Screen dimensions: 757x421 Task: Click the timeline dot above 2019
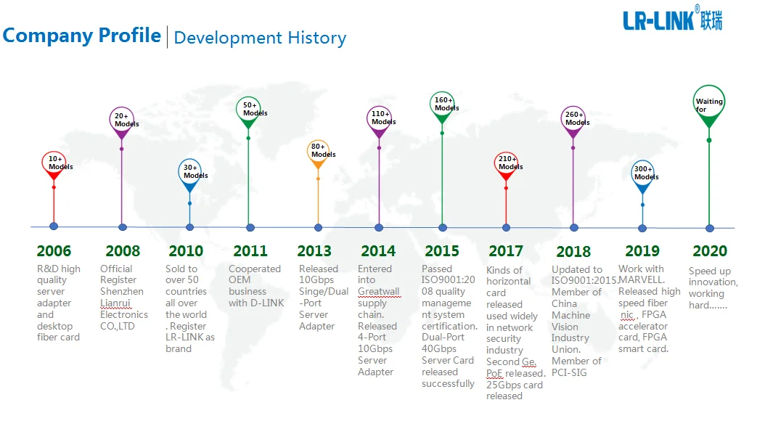point(642,228)
